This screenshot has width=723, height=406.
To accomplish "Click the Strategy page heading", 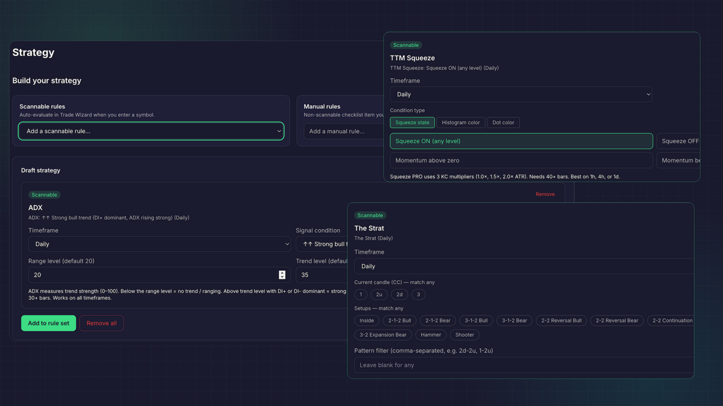I will 33,52.
